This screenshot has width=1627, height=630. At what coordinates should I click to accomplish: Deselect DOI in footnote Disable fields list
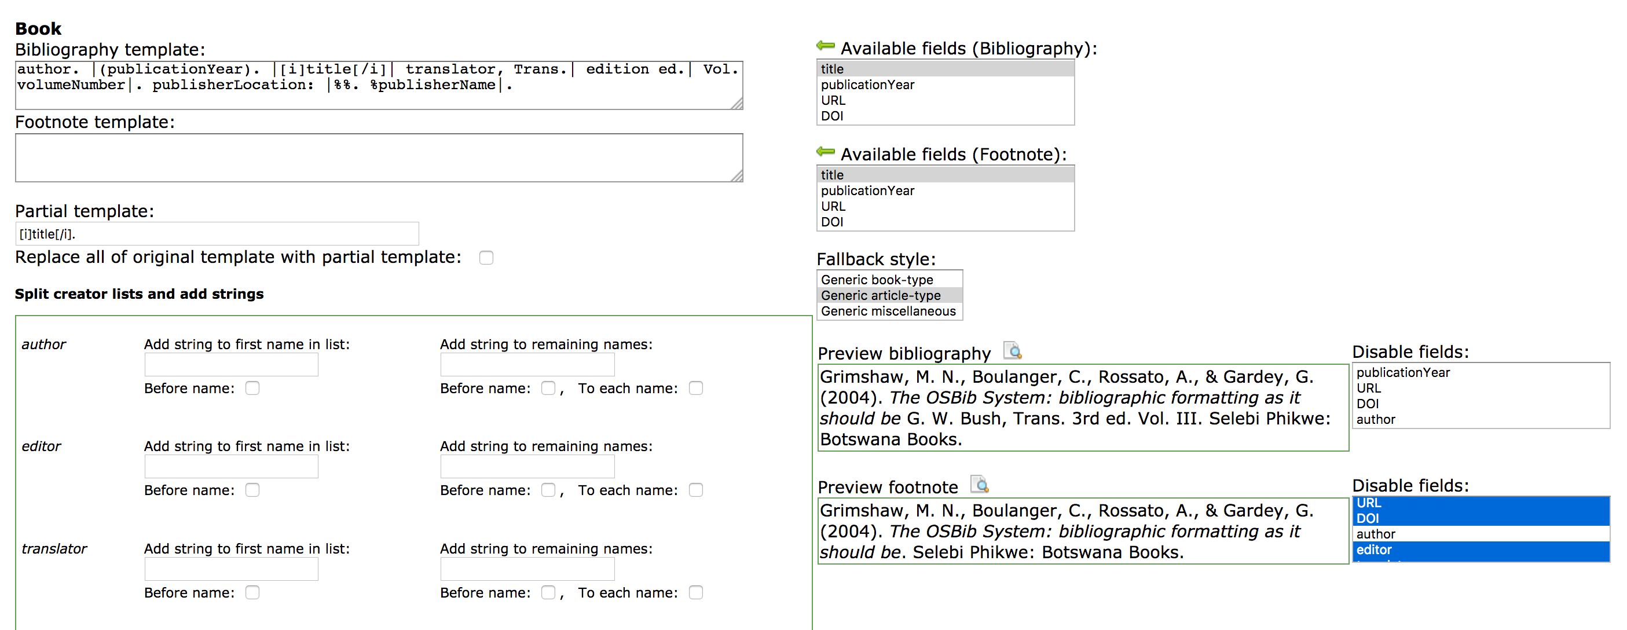tap(1481, 518)
